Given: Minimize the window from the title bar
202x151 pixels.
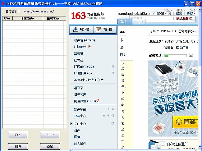Looking at the screenshot, I should (x=186, y=4).
